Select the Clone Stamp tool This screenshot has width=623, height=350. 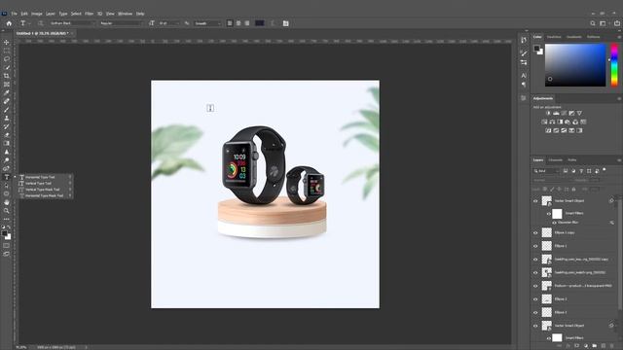(x=7, y=118)
